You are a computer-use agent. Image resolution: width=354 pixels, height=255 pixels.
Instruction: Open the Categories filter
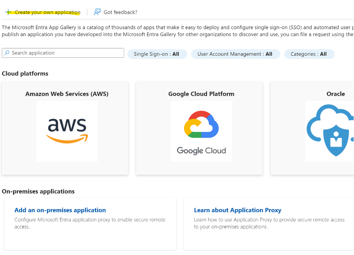(x=309, y=54)
